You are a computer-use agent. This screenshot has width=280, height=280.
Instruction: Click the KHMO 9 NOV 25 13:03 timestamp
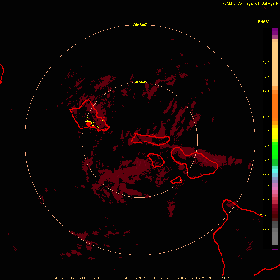click(x=203, y=278)
